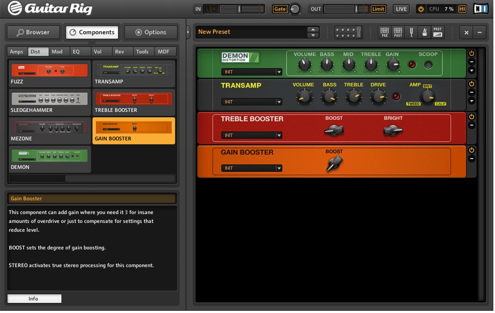Click the Info button

[34, 299]
